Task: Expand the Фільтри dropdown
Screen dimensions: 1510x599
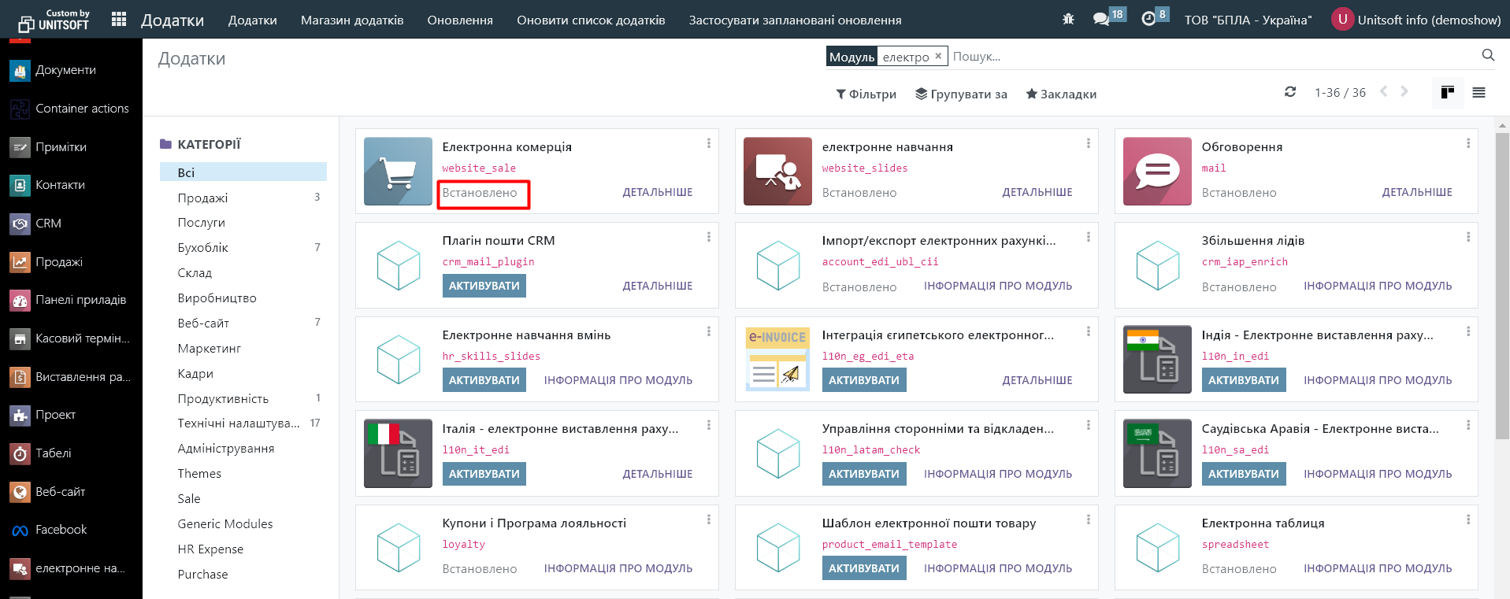Action: click(x=866, y=94)
